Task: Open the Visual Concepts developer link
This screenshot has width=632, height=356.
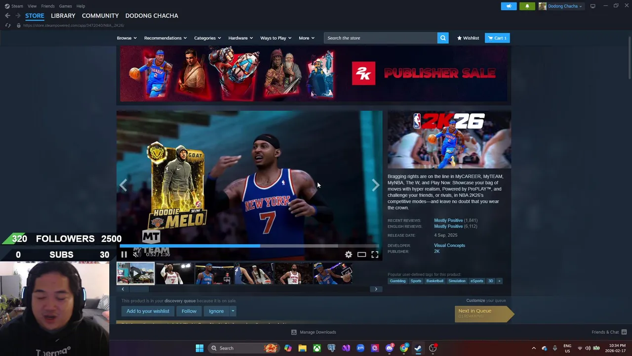Action: 449,245
